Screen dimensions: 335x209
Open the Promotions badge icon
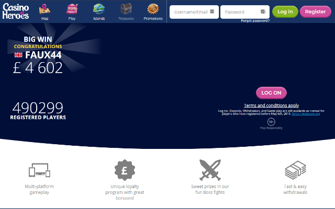(x=153, y=9)
